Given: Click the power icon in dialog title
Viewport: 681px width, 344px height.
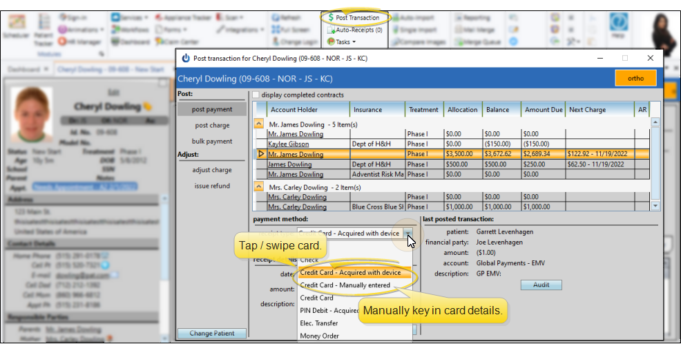Looking at the screenshot, I should (x=185, y=59).
